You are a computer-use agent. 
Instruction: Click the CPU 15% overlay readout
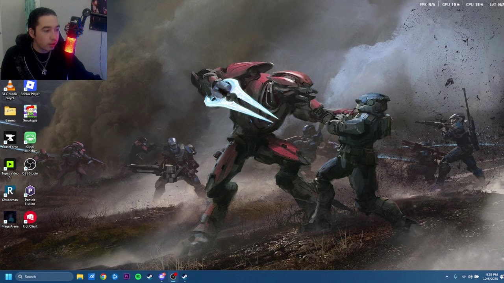click(x=474, y=5)
